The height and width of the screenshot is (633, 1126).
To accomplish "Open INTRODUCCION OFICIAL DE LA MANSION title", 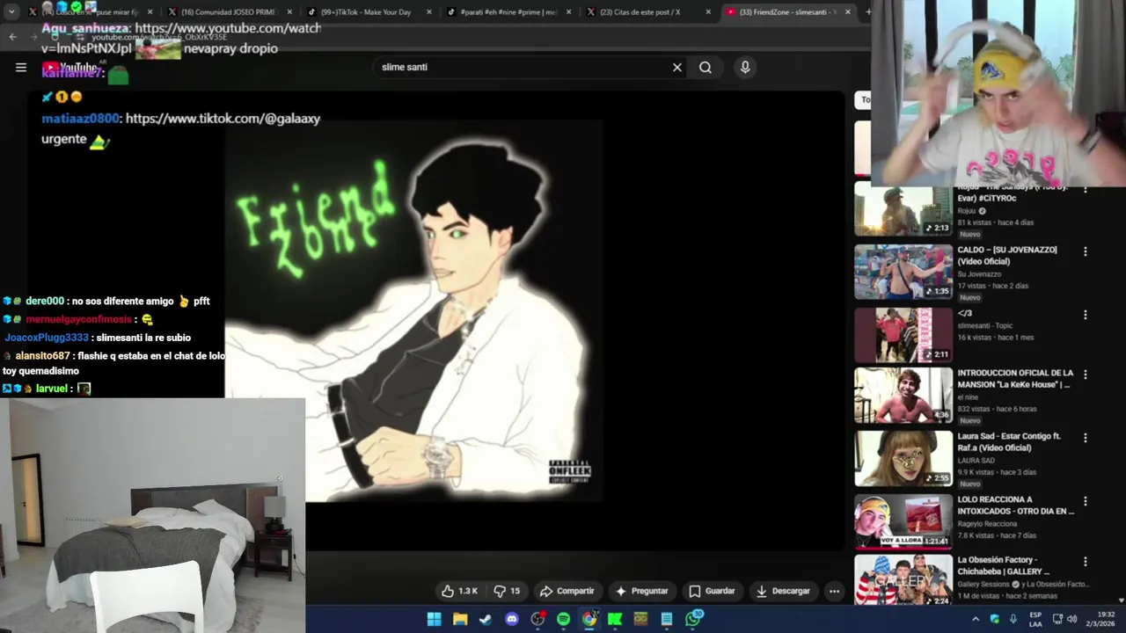I will pos(1015,378).
